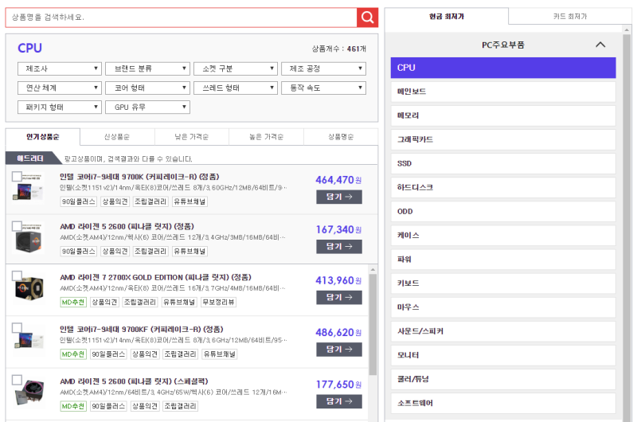This screenshot has width=637, height=422.
Task: Open the 라이젠 5 2600 정품 thumbnail
Action: tap(29, 238)
